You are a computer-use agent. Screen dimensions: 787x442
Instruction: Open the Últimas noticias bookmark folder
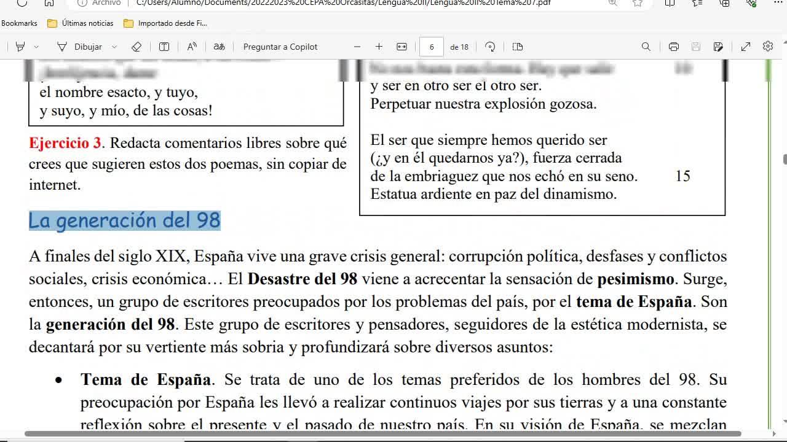coord(81,23)
